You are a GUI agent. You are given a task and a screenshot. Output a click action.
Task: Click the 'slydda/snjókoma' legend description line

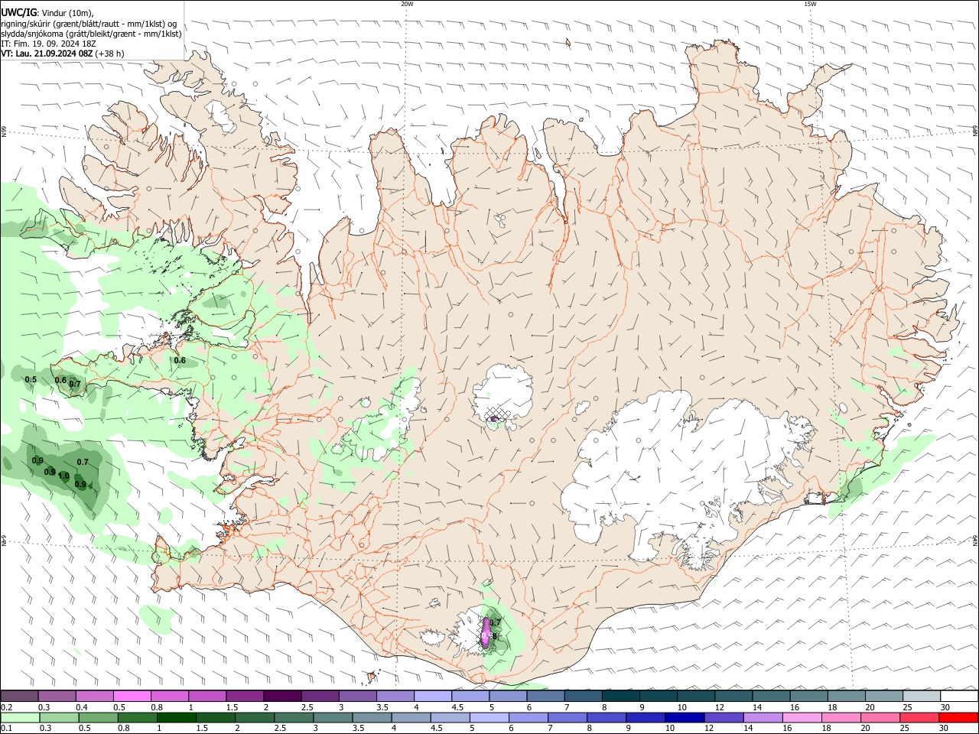pos(91,34)
